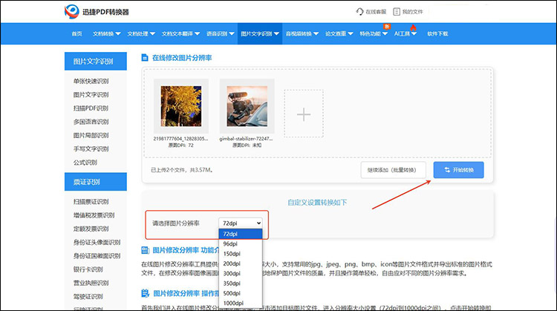The width and height of the screenshot is (557, 311).
Task: Open 驾驶证识别 in sidebar
Action: pos(88,296)
